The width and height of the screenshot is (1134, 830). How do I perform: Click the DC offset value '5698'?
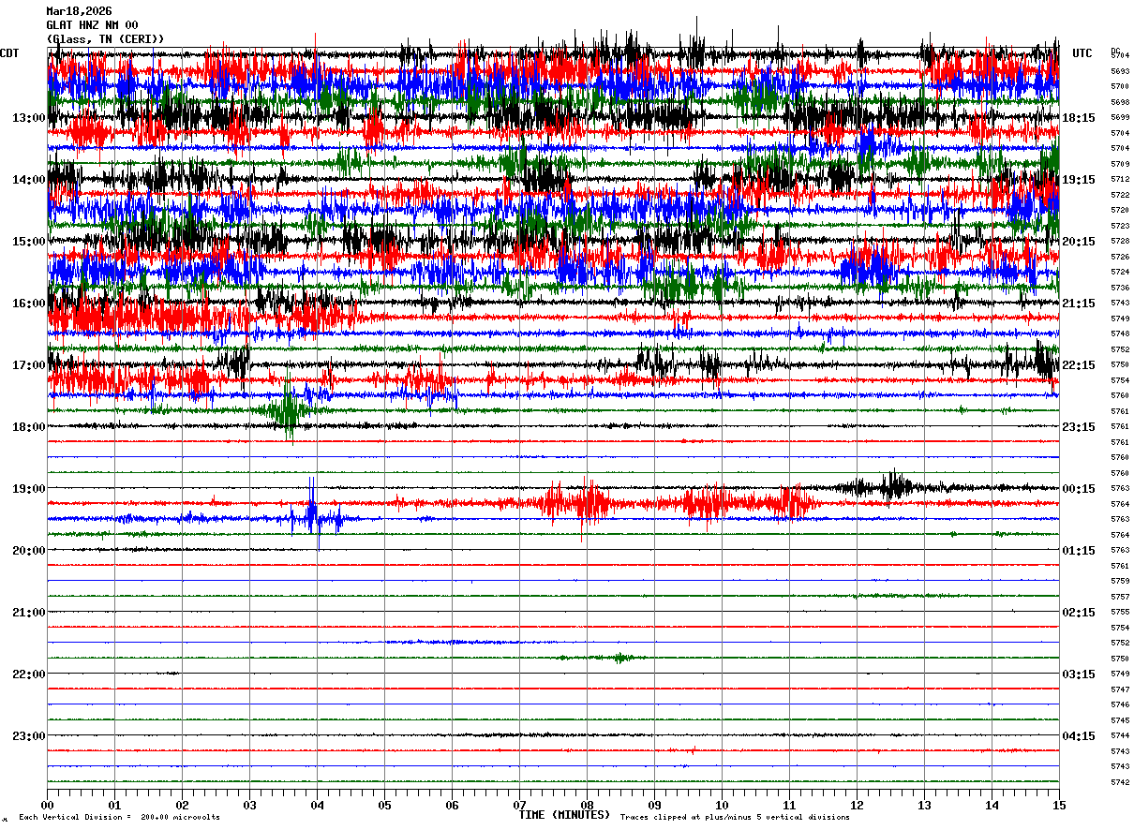point(1120,102)
